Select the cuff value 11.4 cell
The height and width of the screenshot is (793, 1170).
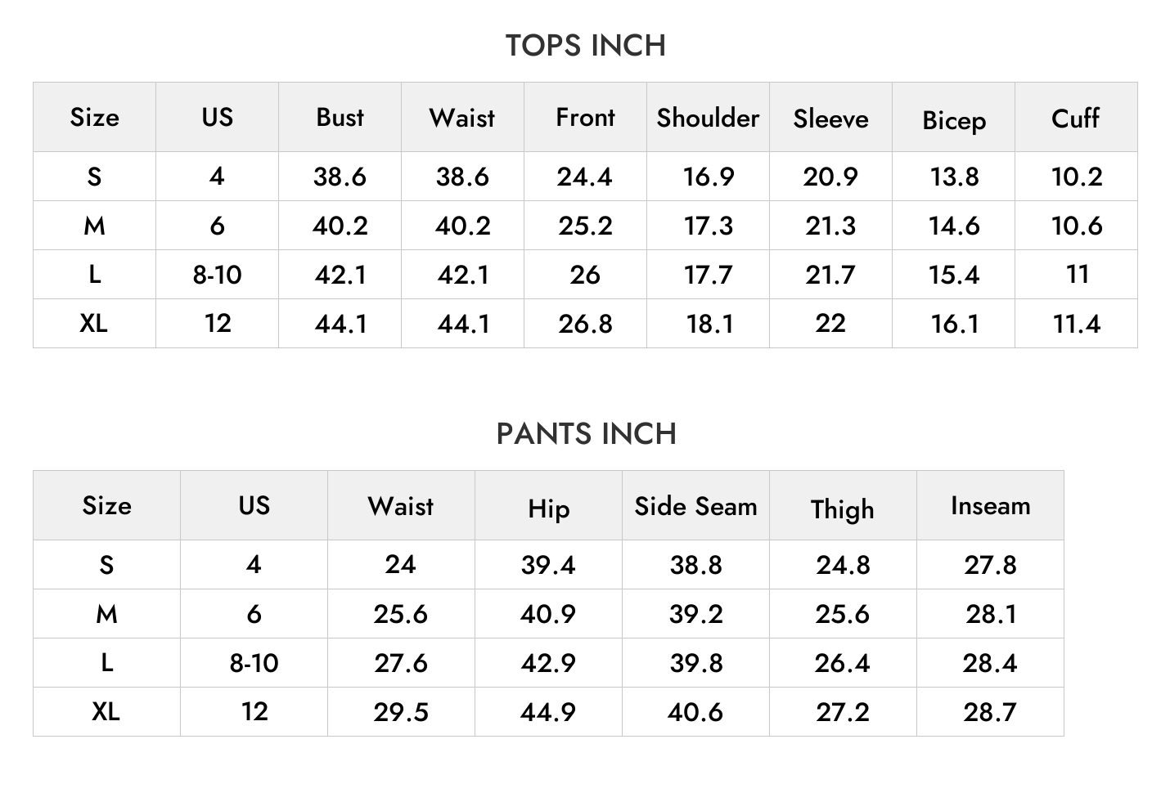tap(1076, 324)
